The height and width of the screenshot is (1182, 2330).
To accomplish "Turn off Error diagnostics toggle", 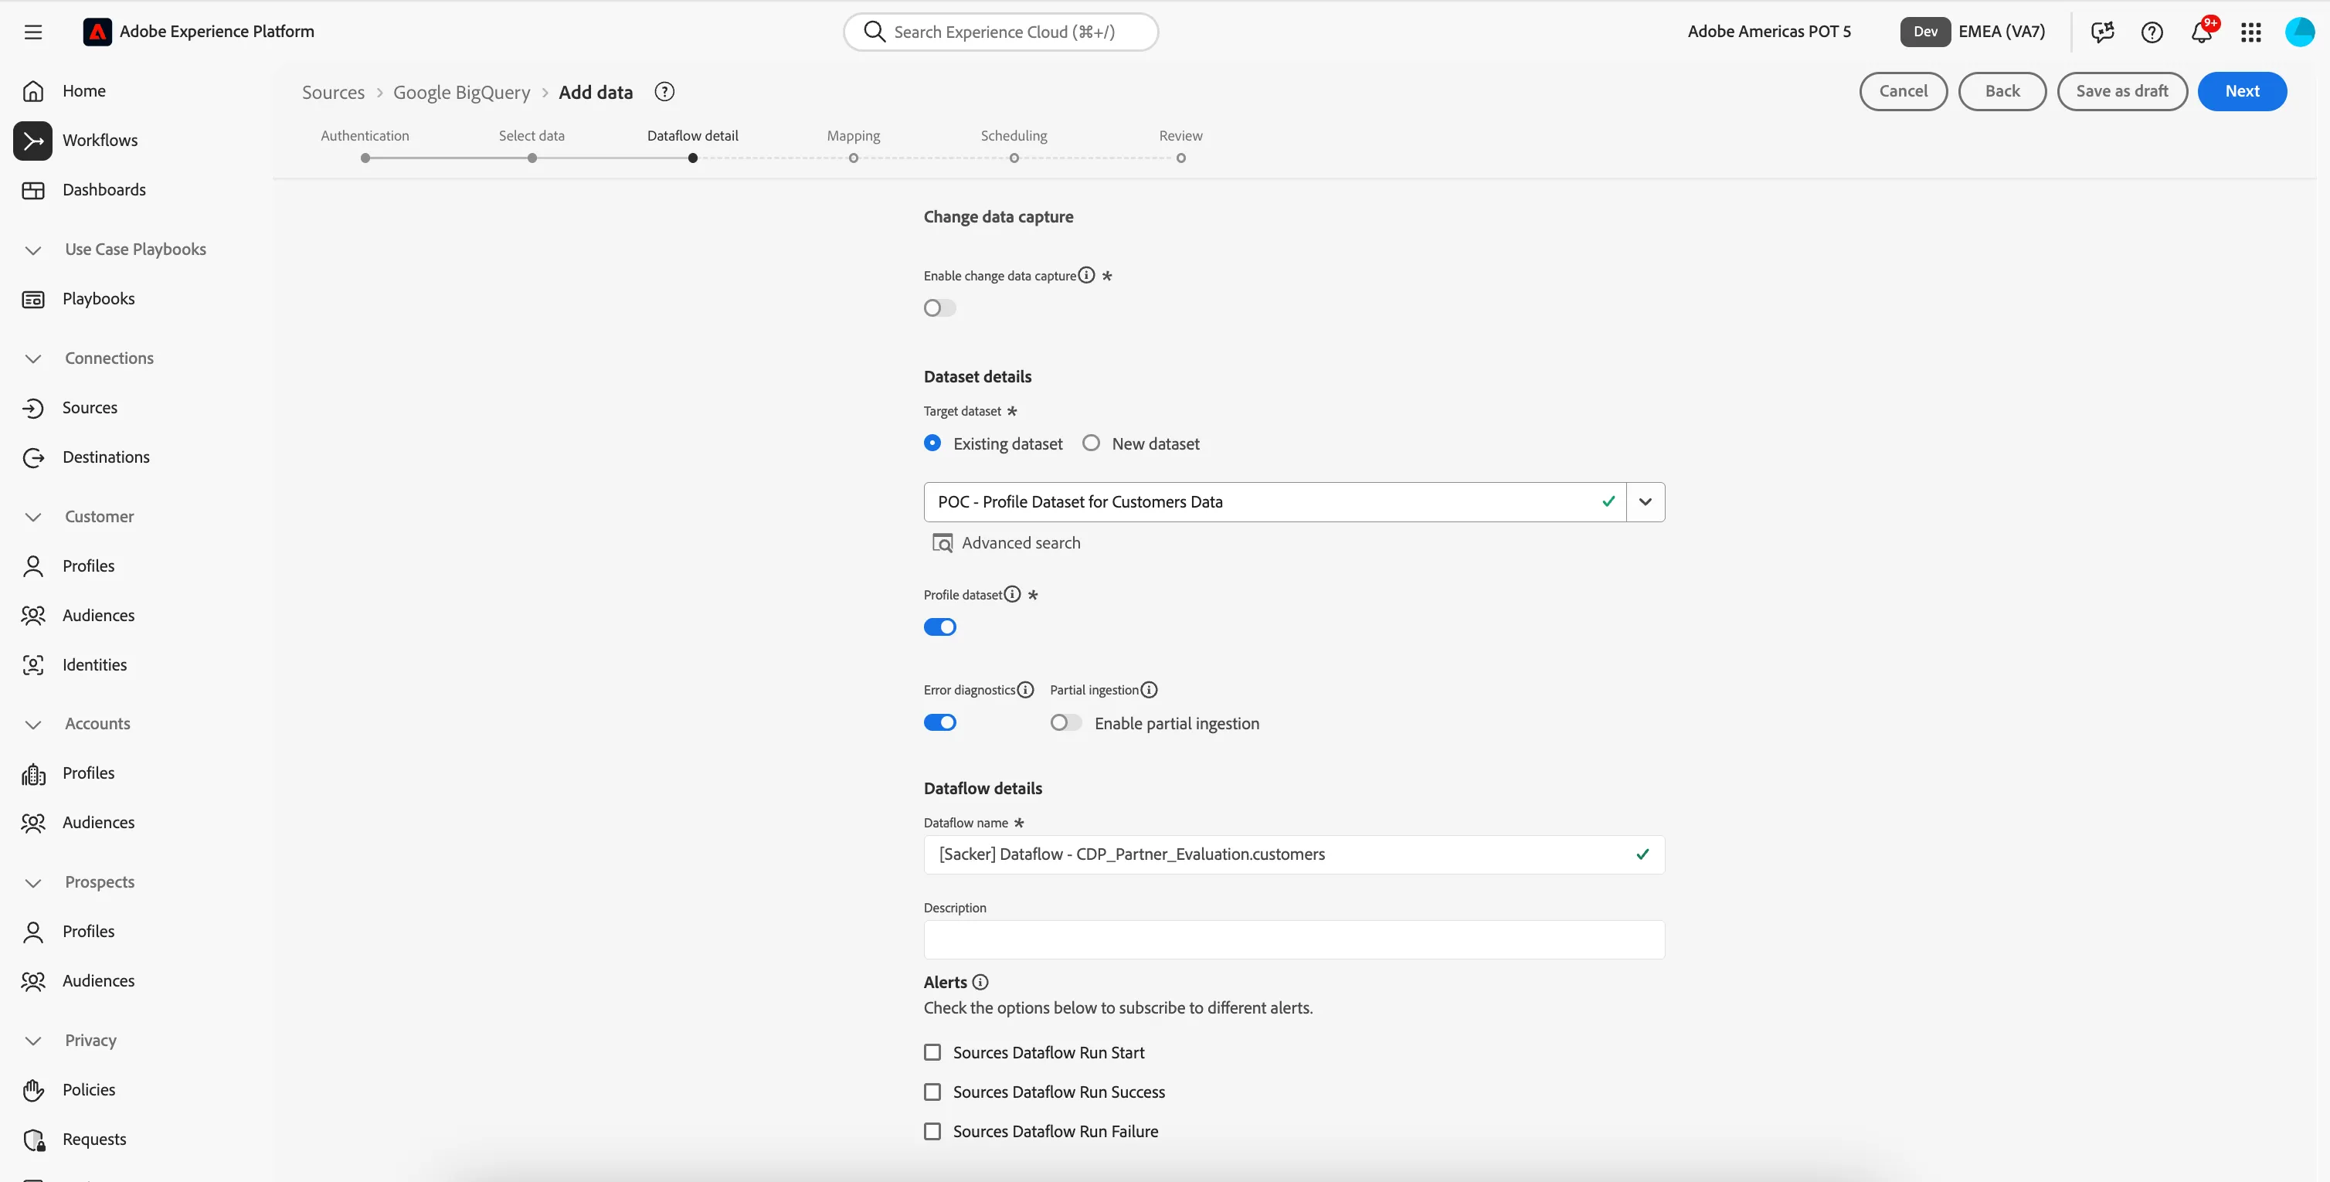I will [939, 722].
